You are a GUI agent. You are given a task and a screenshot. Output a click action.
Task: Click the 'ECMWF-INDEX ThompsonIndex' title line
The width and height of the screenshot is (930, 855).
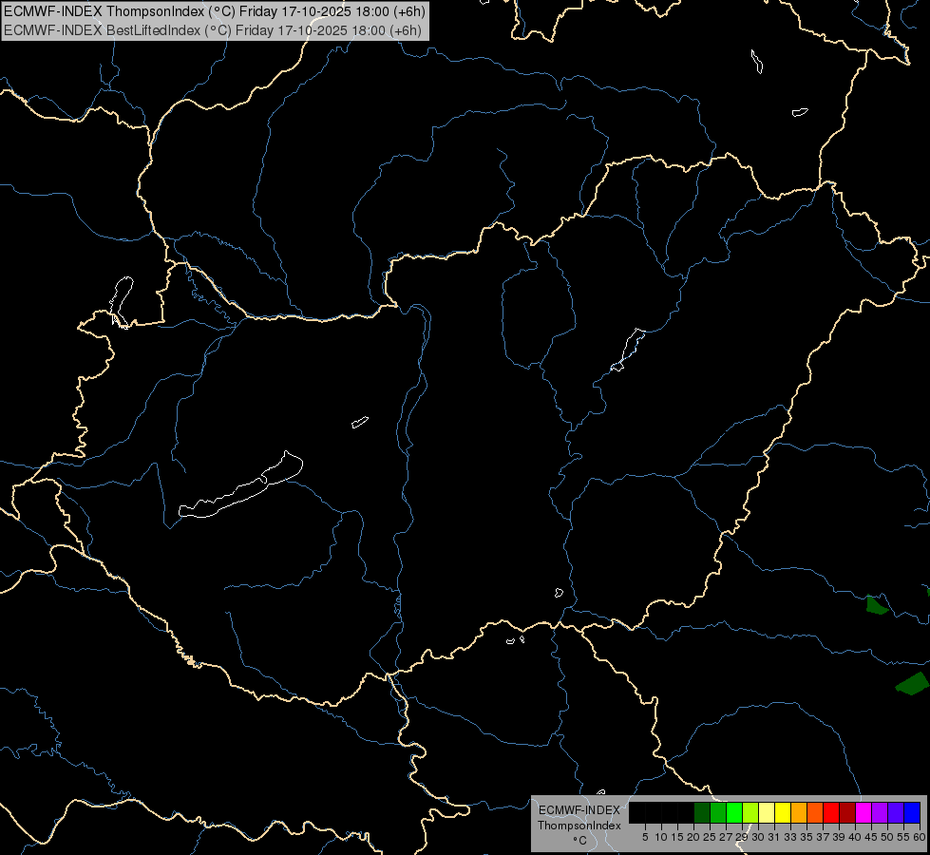point(214,11)
